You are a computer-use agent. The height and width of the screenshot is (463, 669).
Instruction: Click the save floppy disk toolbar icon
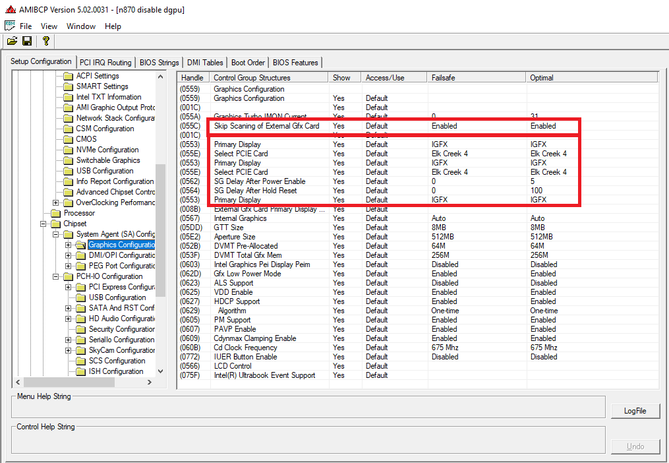pyautogui.click(x=27, y=41)
